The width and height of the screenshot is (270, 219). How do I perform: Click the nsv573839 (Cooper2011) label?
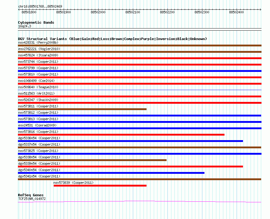(73, 183)
